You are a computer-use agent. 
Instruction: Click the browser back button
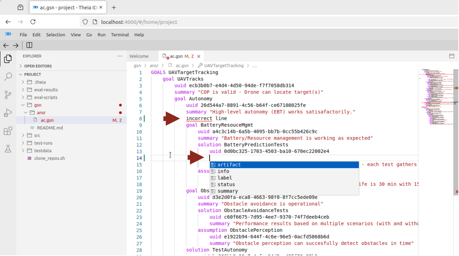[x=8, y=22]
